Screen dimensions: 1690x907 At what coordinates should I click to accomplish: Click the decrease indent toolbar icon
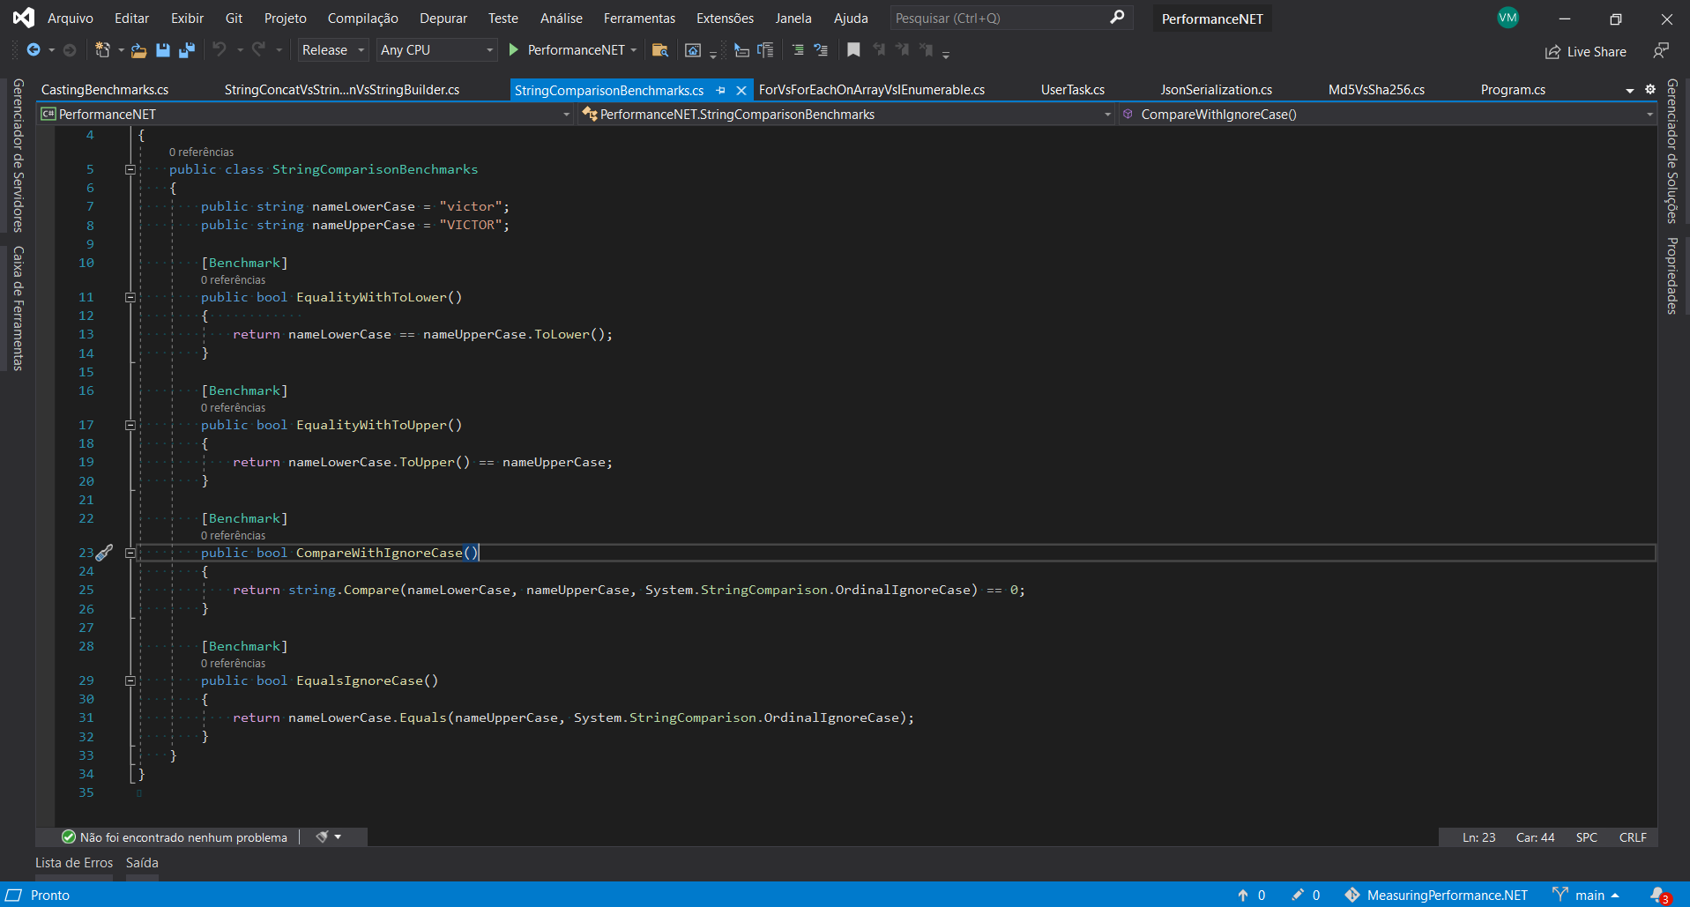pyautogui.click(x=741, y=50)
